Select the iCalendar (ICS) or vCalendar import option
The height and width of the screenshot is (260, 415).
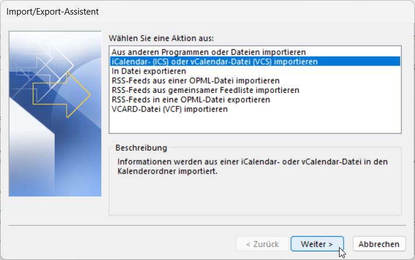[x=215, y=61]
